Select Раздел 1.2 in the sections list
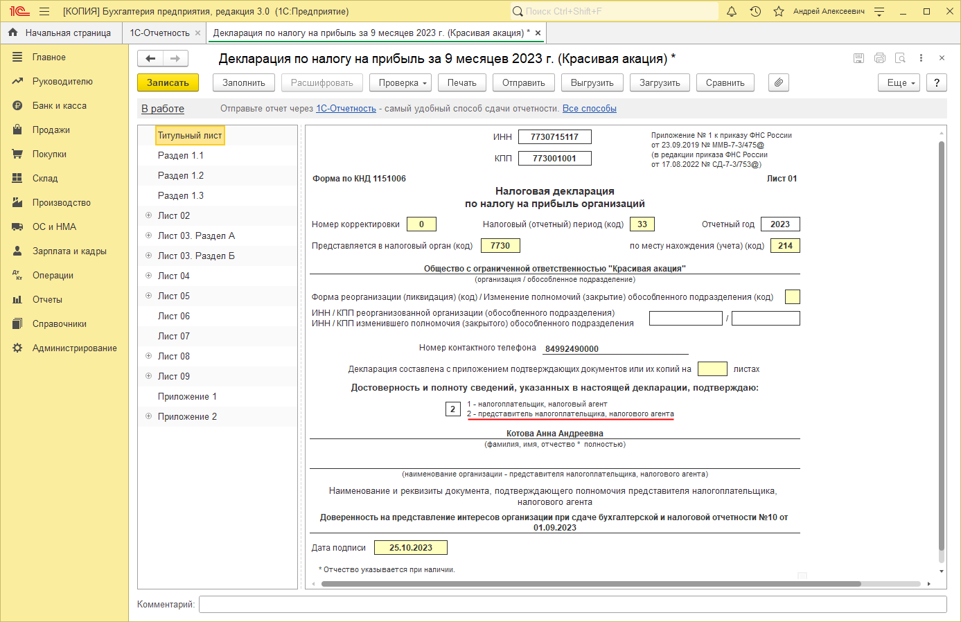 pos(181,175)
